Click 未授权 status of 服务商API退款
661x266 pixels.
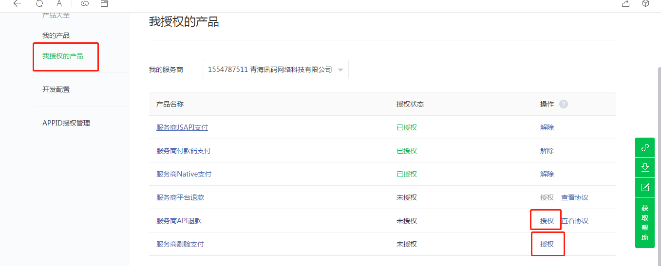click(407, 221)
